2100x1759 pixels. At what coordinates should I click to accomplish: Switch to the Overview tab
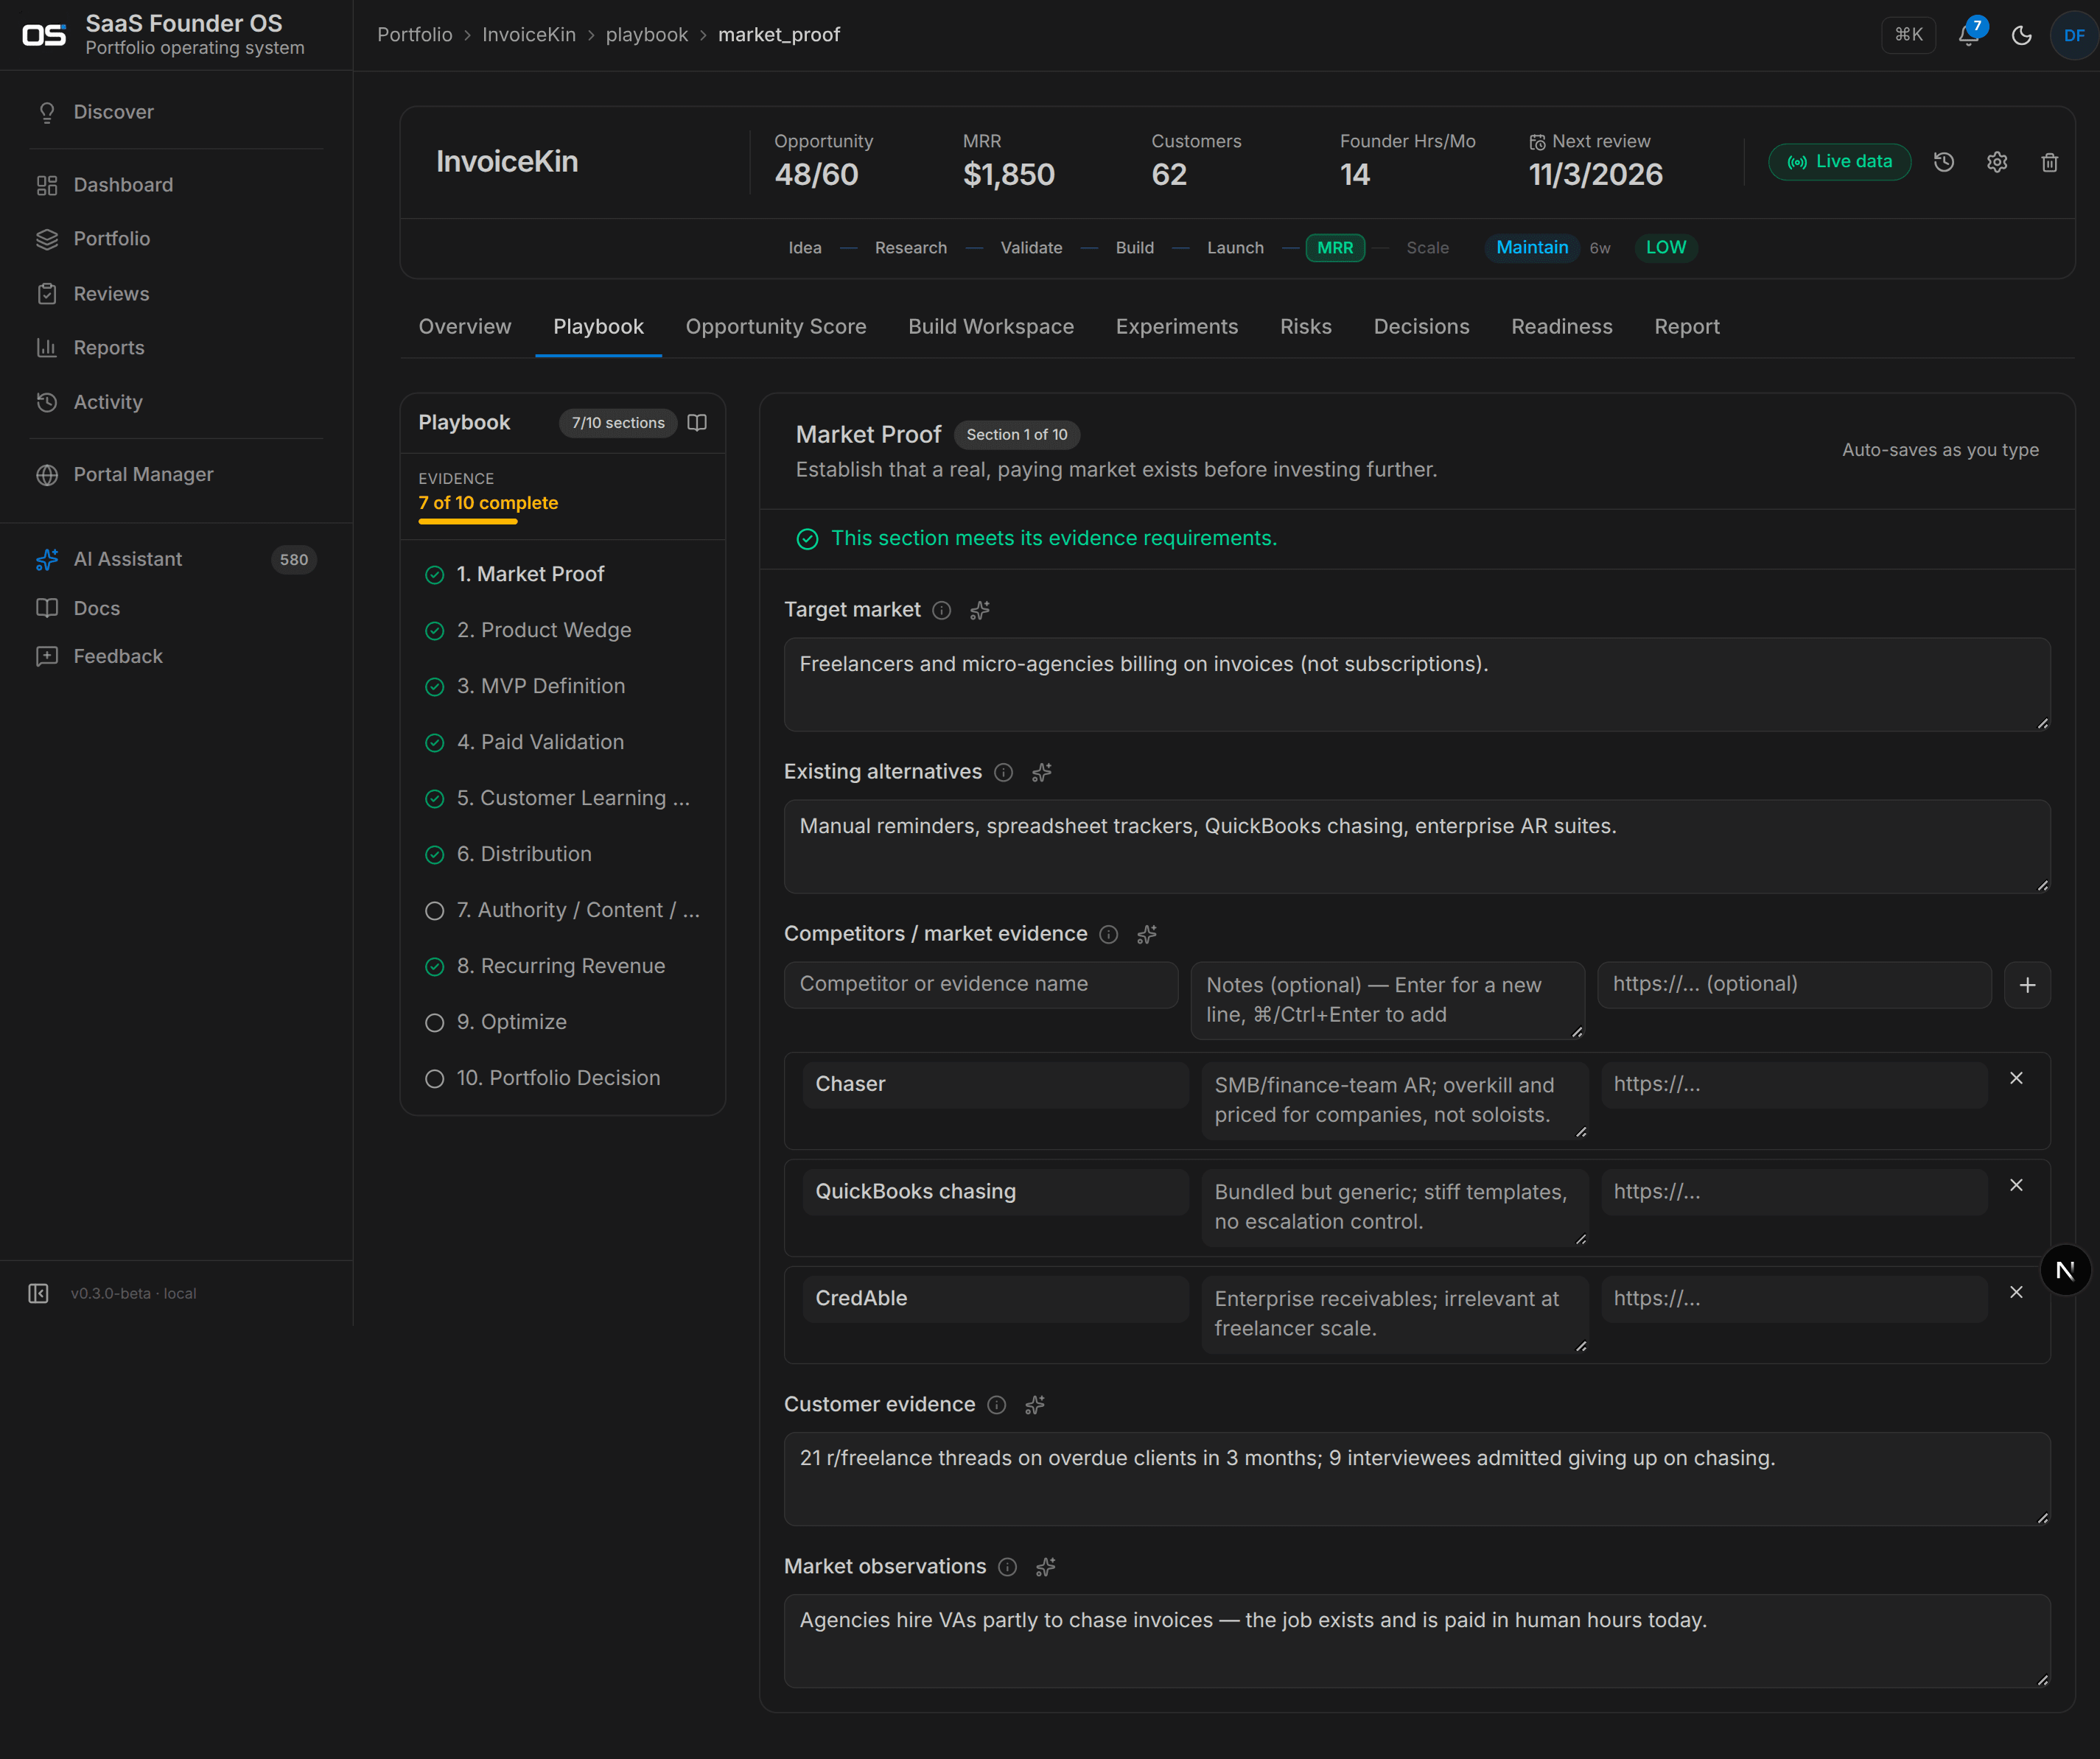coord(465,327)
